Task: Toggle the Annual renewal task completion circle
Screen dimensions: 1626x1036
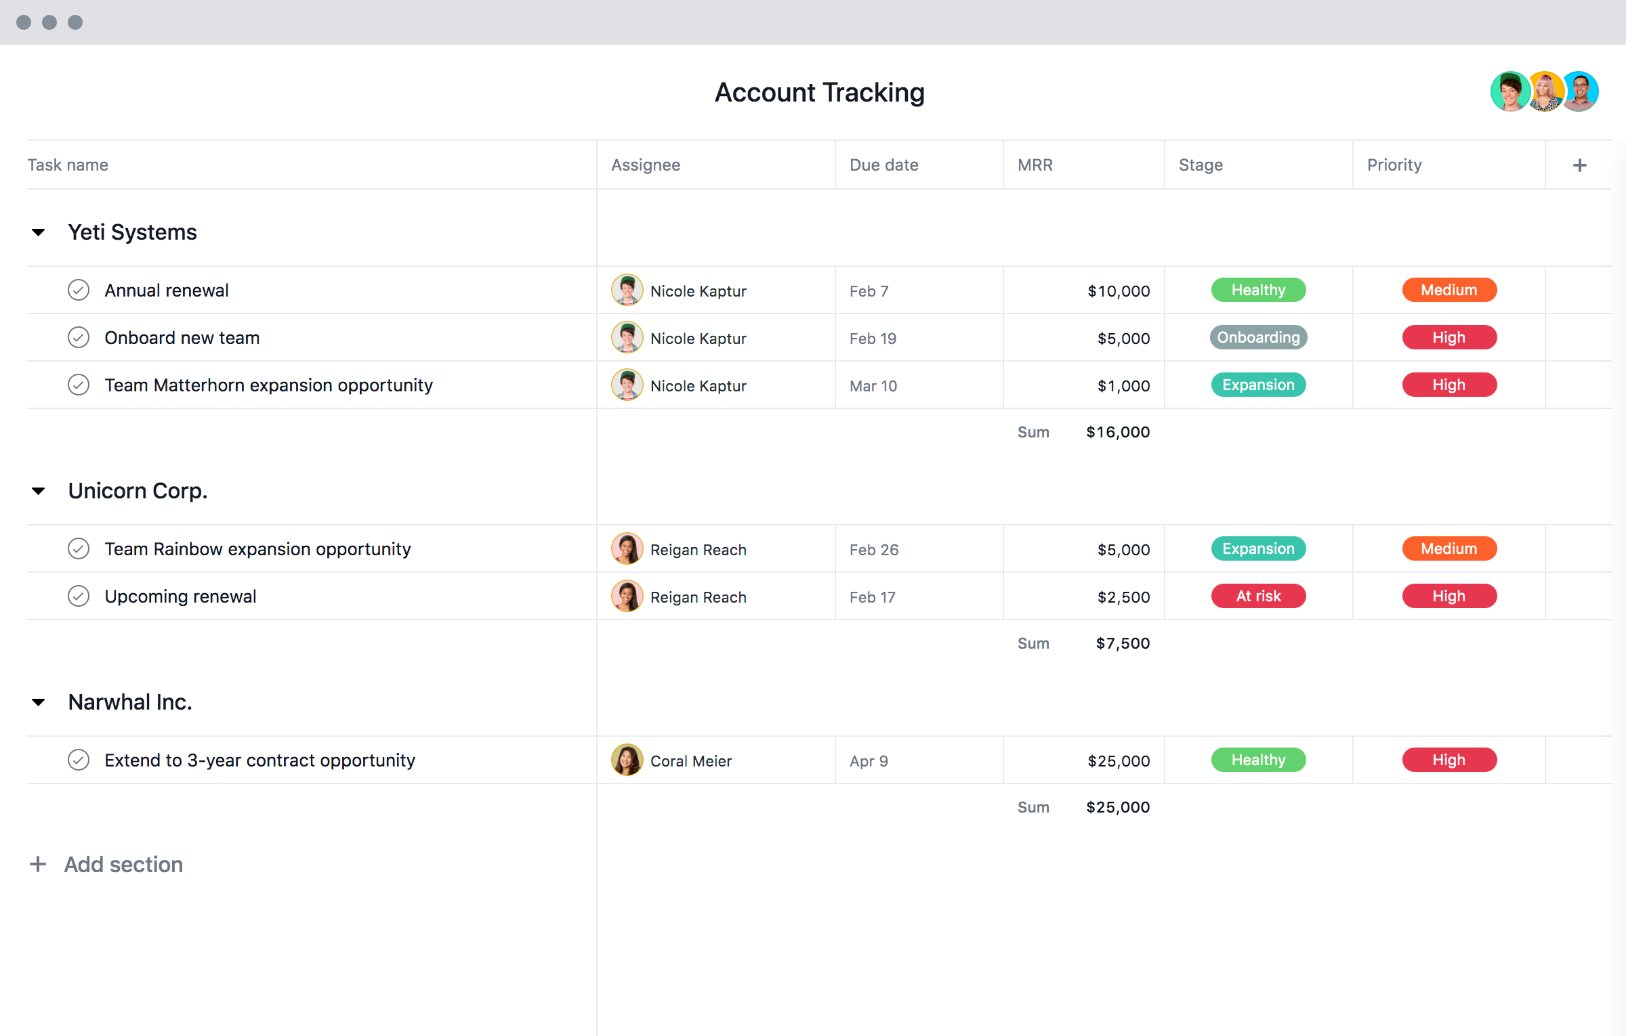Action: pyautogui.click(x=78, y=290)
